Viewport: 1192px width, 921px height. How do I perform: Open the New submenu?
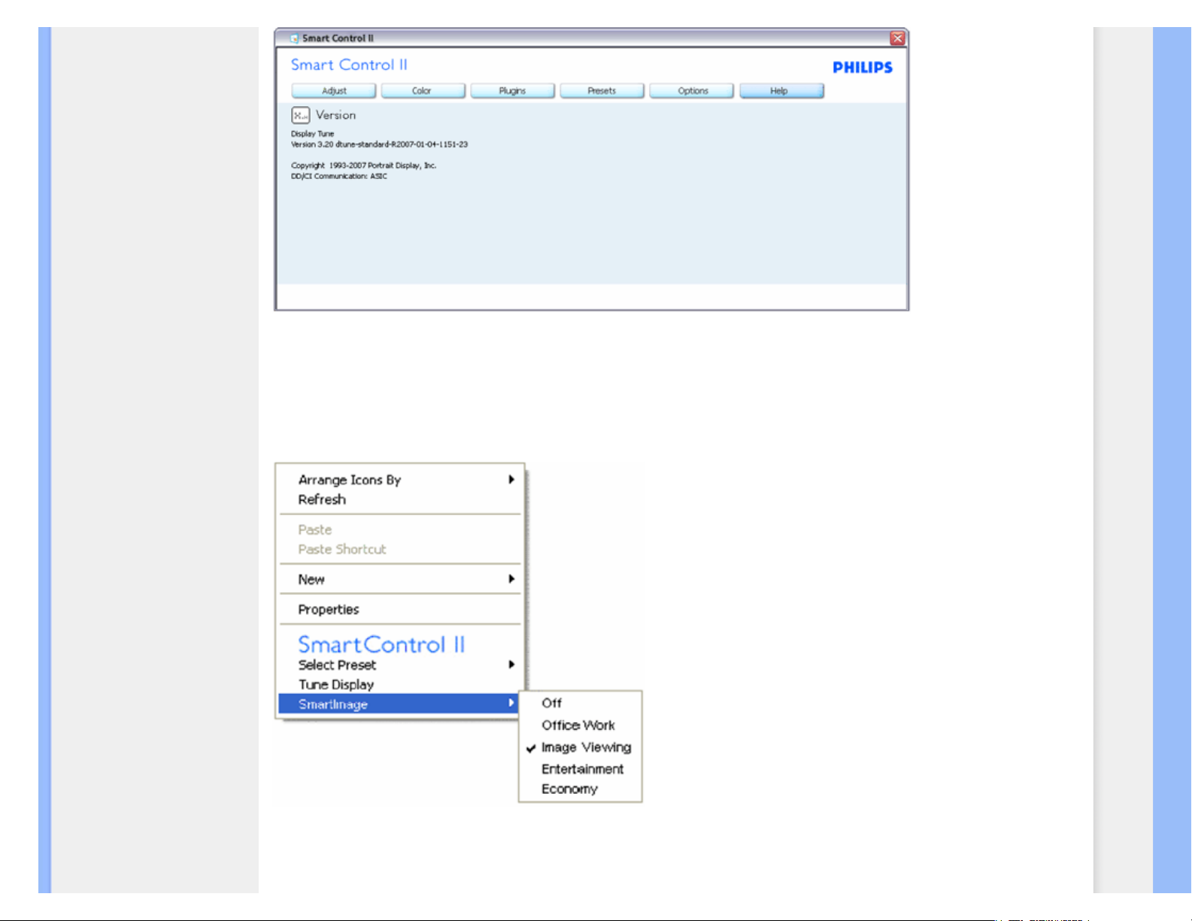point(399,579)
